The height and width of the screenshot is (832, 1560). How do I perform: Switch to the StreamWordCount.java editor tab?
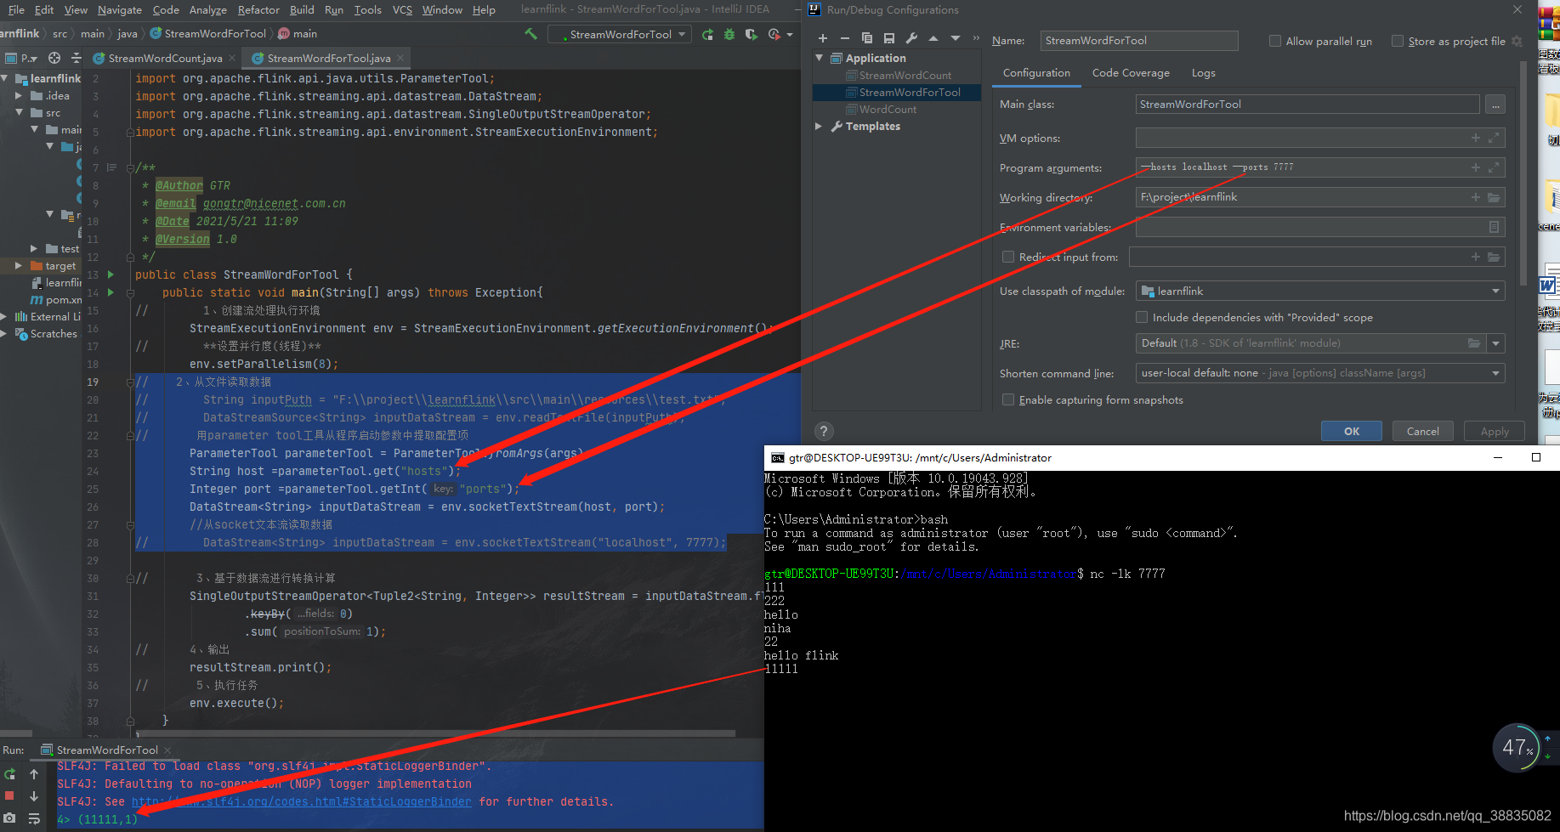pyautogui.click(x=165, y=58)
